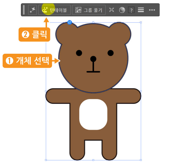Grab the task bar's vertical grip handle
Screen dimensions: 176x162
[x=24, y=10]
